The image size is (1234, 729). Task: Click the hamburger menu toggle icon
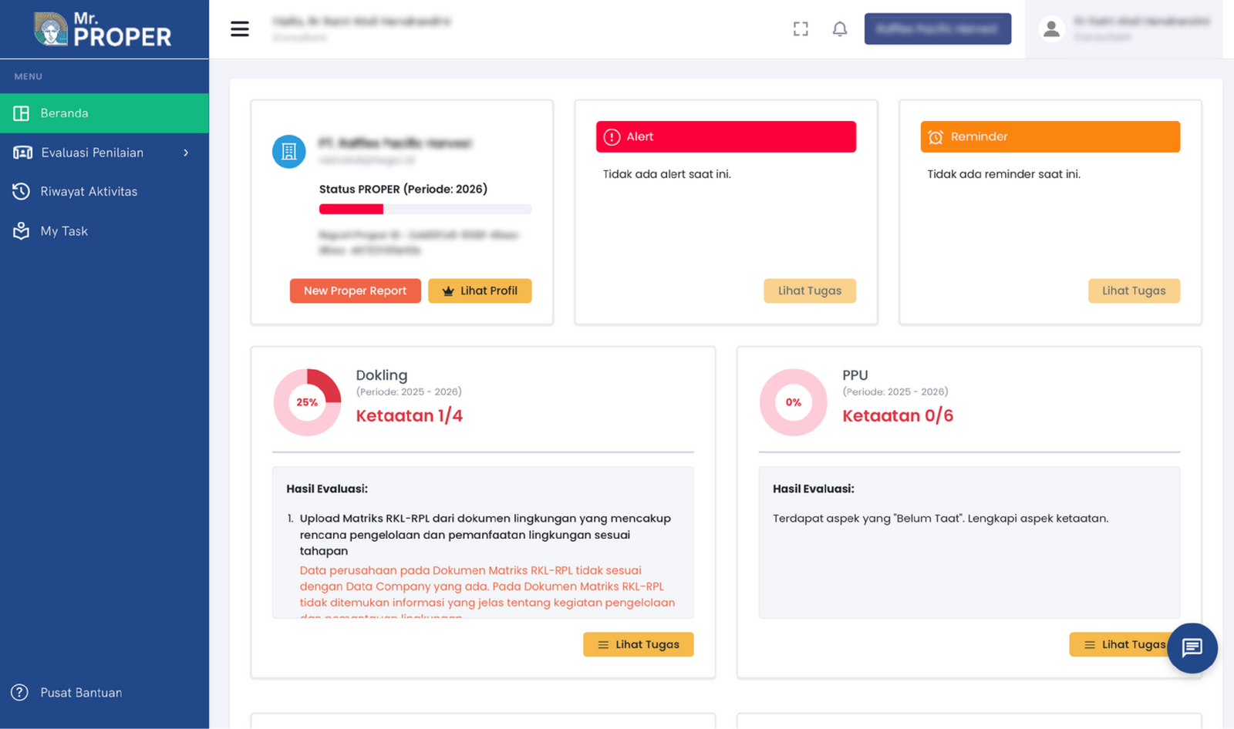point(240,29)
